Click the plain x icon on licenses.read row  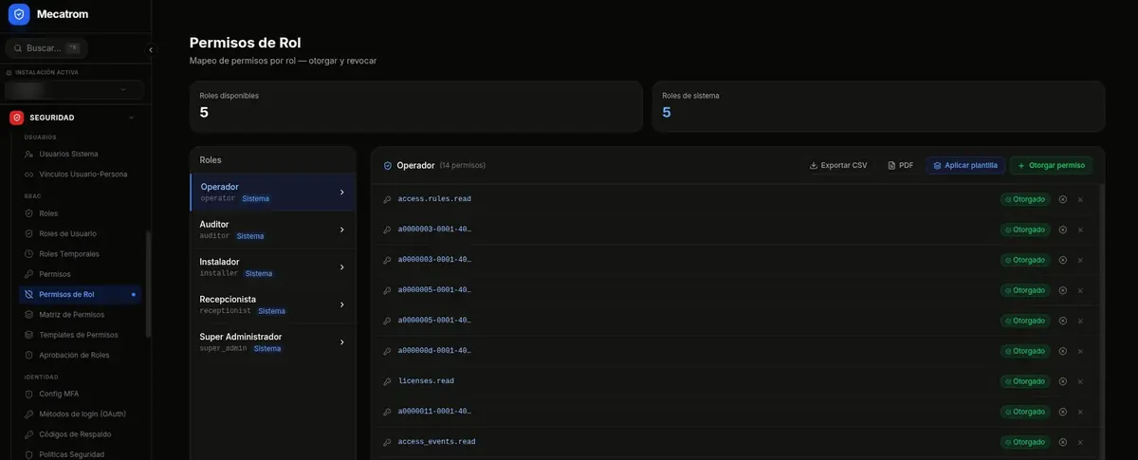tap(1080, 381)
